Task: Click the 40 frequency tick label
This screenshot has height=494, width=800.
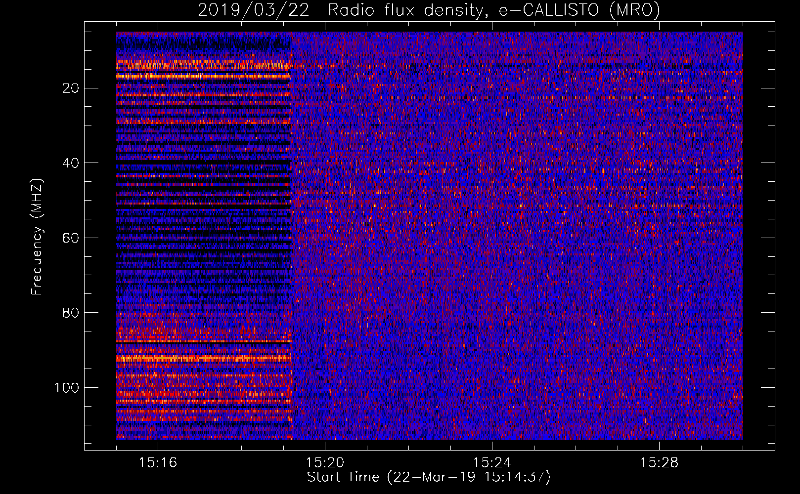Action: click(71, 163)
